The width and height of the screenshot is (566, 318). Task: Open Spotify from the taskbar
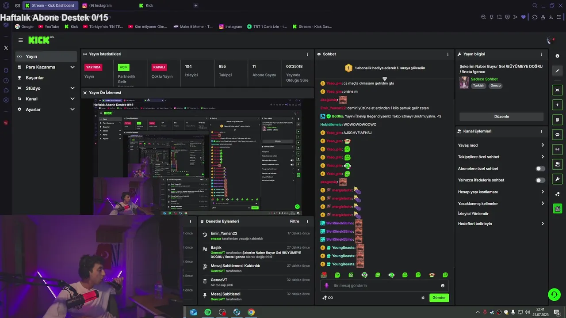click(x=208, y=312)
